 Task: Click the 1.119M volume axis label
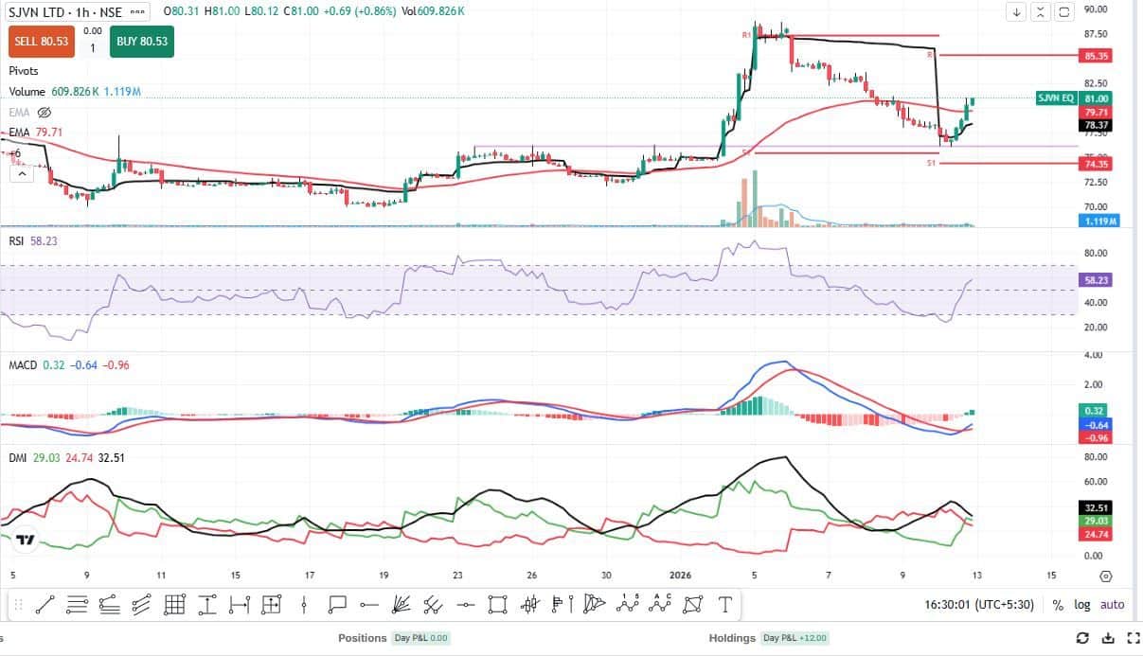tap(1098, 221)
